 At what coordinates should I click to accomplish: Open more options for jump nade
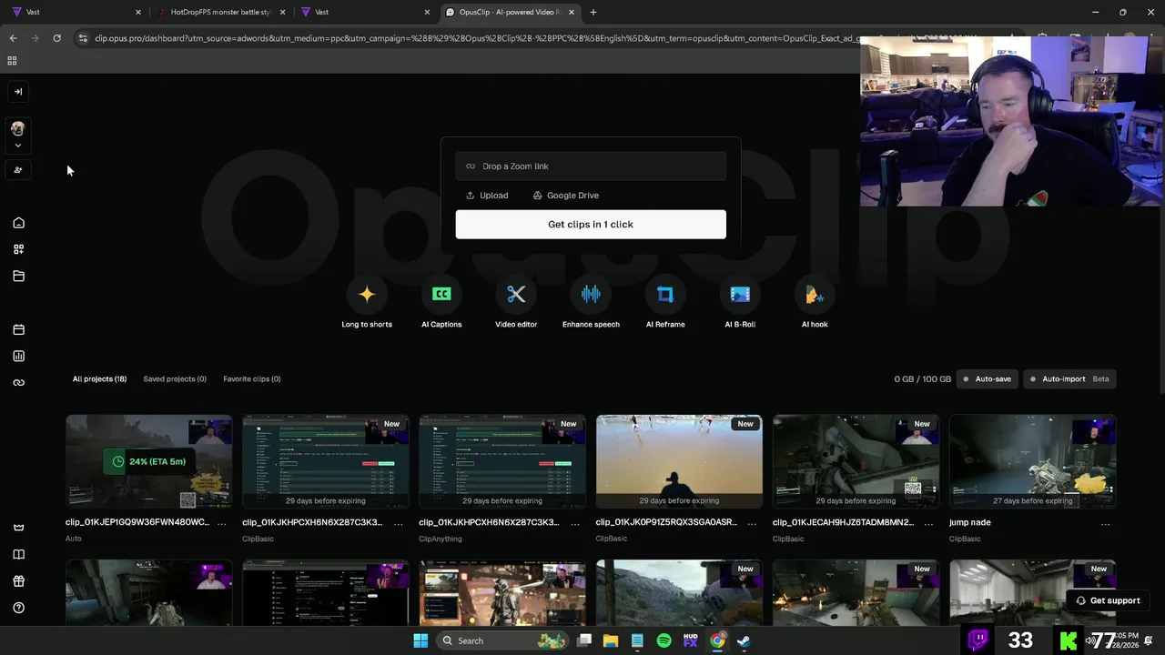[1106, 523]
